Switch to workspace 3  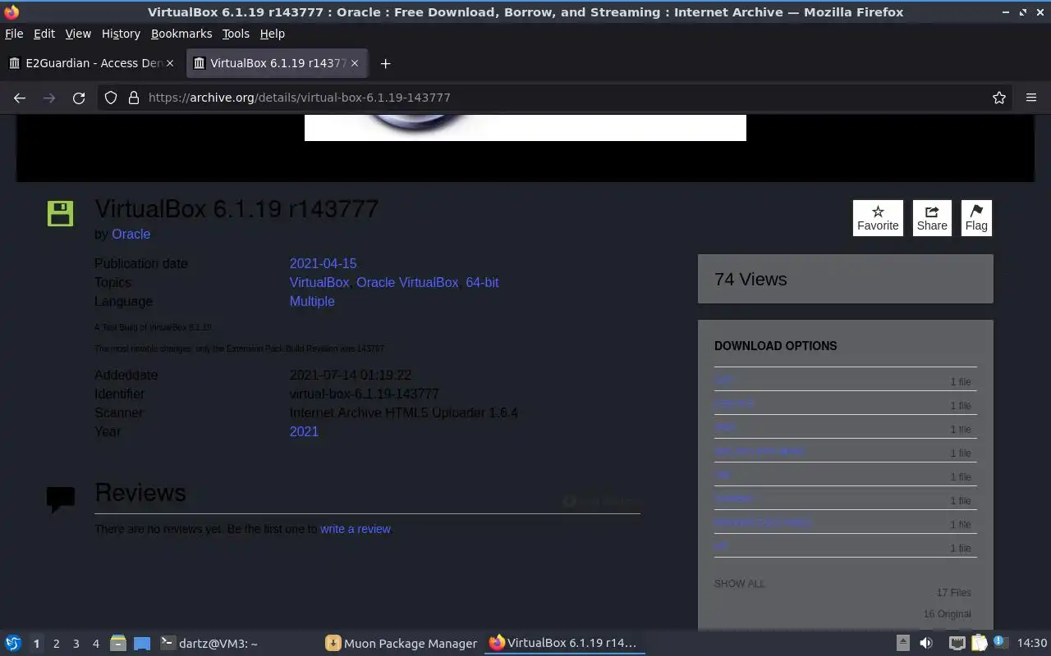[76, 644]
